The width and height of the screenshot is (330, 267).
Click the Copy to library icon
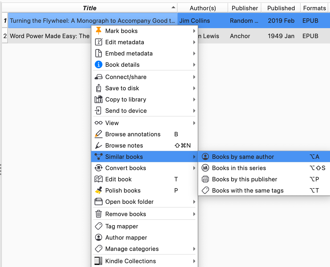tap(99, 99)
